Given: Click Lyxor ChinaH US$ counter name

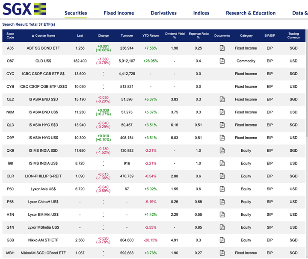Looking at the screenshot, I should [43, 202].
